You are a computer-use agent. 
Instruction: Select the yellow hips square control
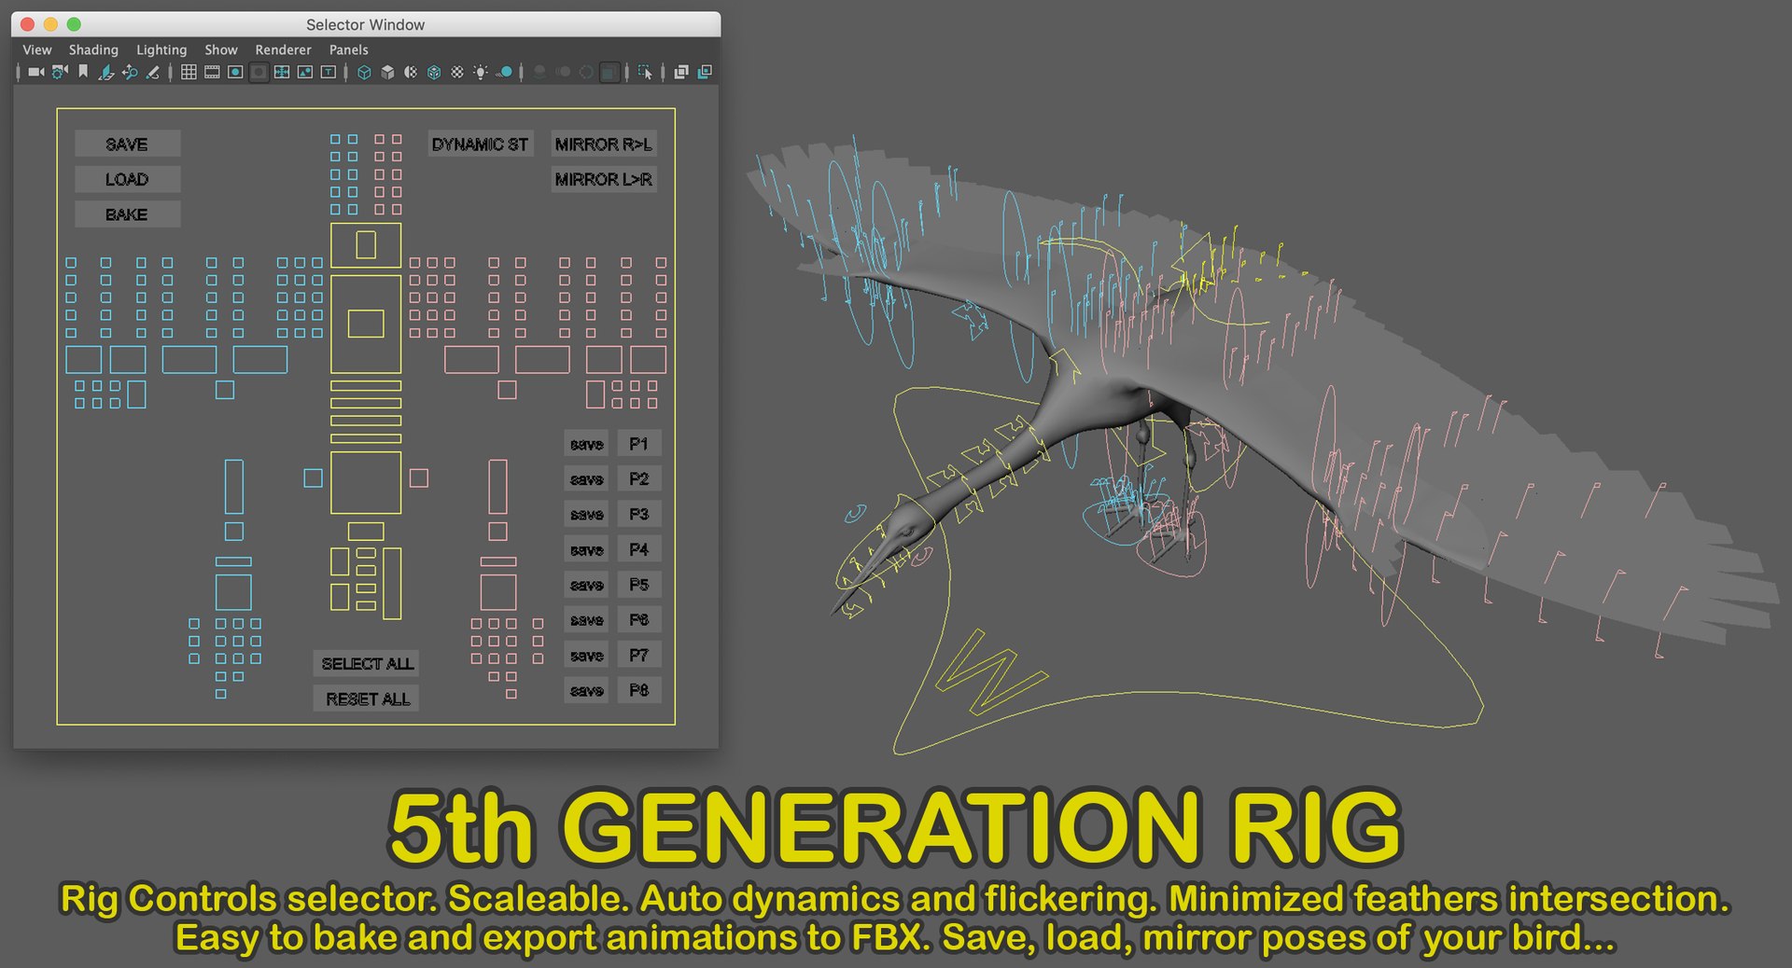click(x=366, y=482)
